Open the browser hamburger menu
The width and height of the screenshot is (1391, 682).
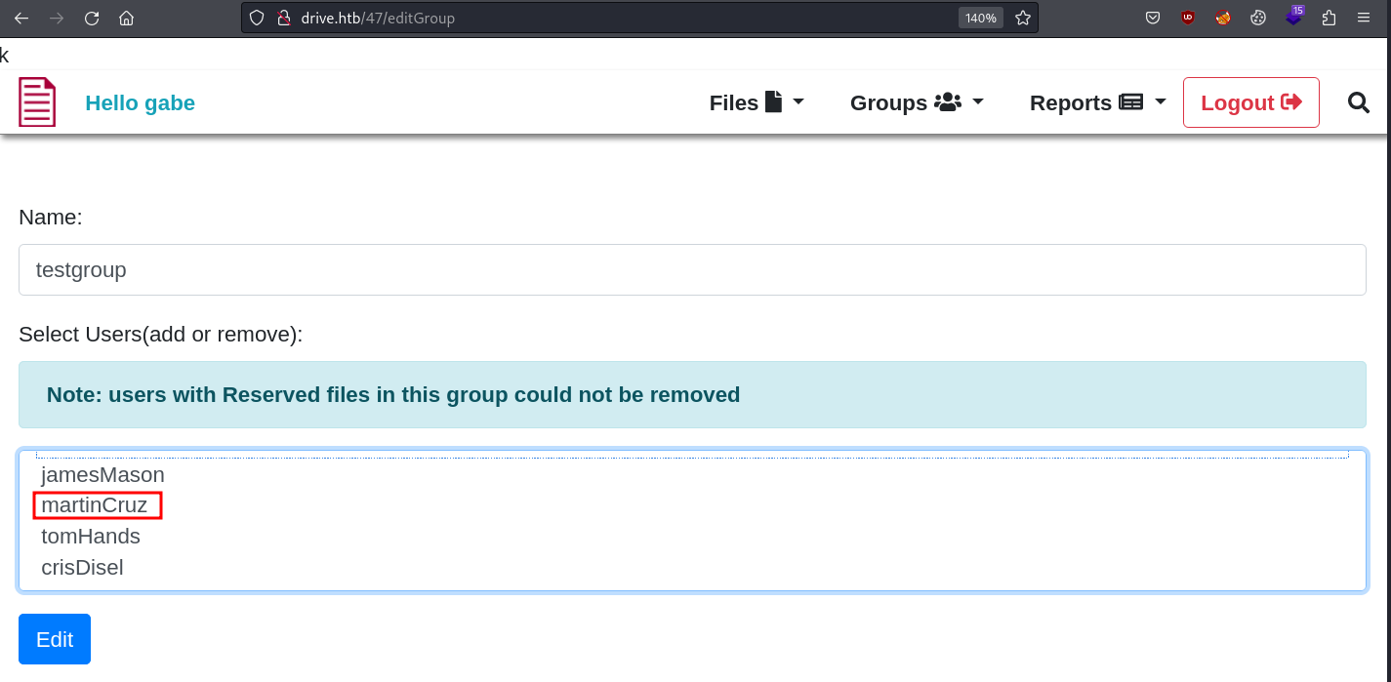[1364, 18]
